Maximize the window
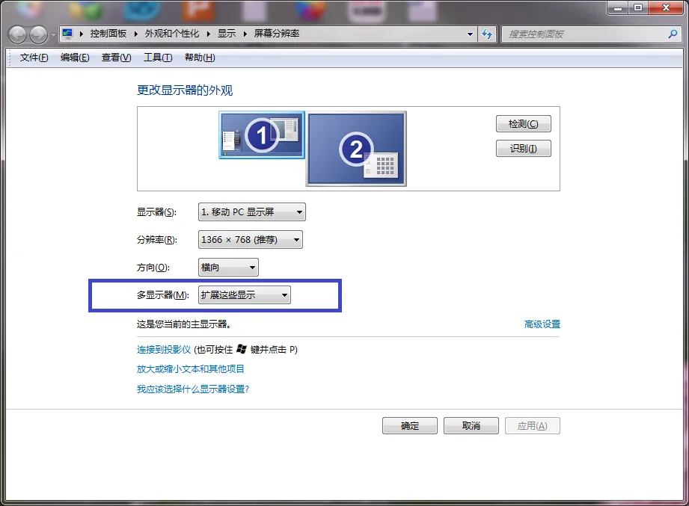 [x=638, y=8]
